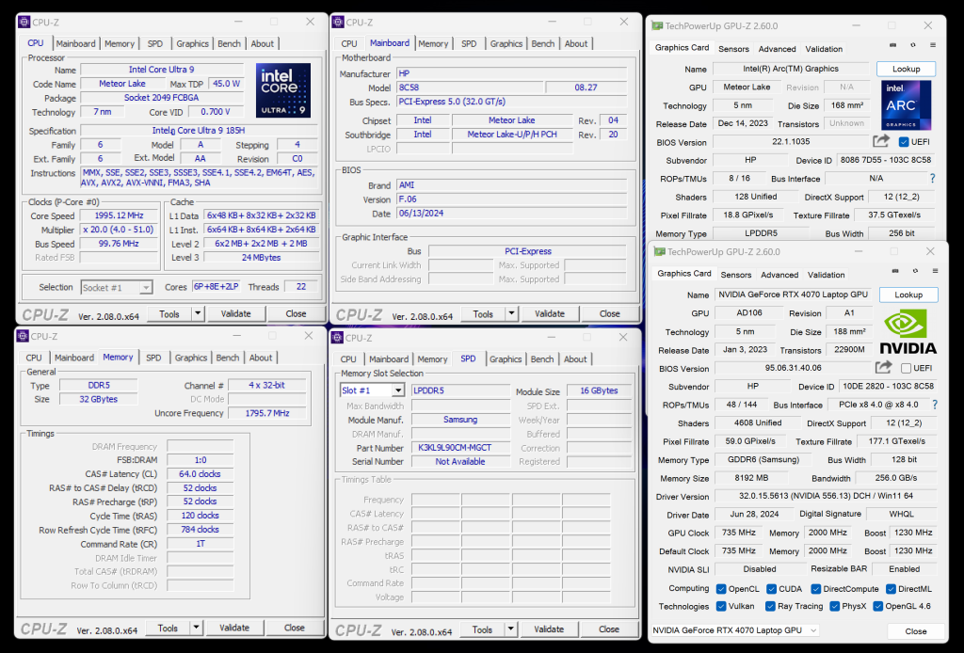Click the Name field showing Intel(R) Arc(TM) Graphics

(x=791, y=69)
